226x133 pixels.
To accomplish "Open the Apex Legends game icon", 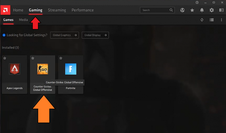I will (x=15, y=69).
